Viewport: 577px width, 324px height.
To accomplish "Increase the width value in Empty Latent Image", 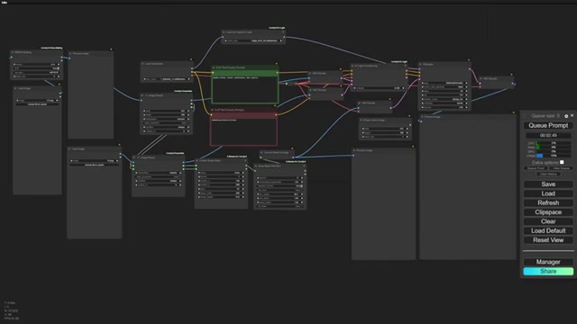I will [x=407, y=129].
